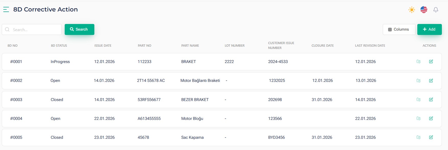448x150 pixels.
Task: Open the Columns visibility chooser
Action: click(x=399, y=29)
